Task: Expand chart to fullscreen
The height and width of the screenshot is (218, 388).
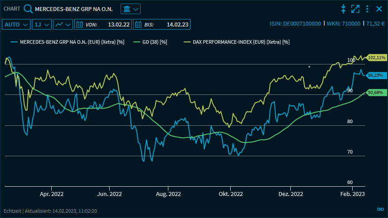Action: (x=355, y=9)
